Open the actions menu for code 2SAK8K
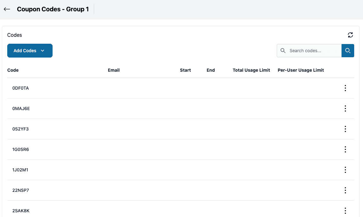363x217 pixels. 345,210
